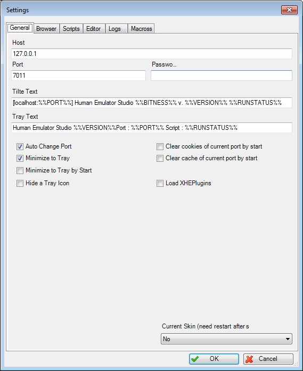The height and width of the screenshot is (371, 303).
Task: Click the OK button
Action: tap(214, 359)
